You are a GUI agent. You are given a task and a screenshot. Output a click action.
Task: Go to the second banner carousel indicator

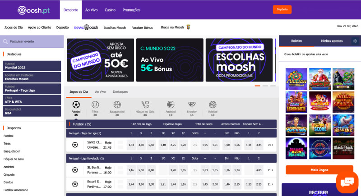(265, 86)
